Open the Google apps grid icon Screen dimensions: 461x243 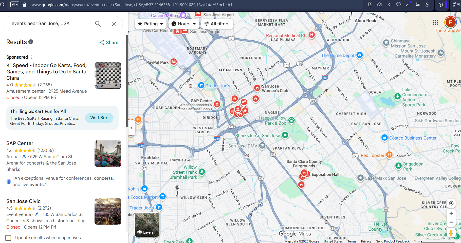pos(435,22)
